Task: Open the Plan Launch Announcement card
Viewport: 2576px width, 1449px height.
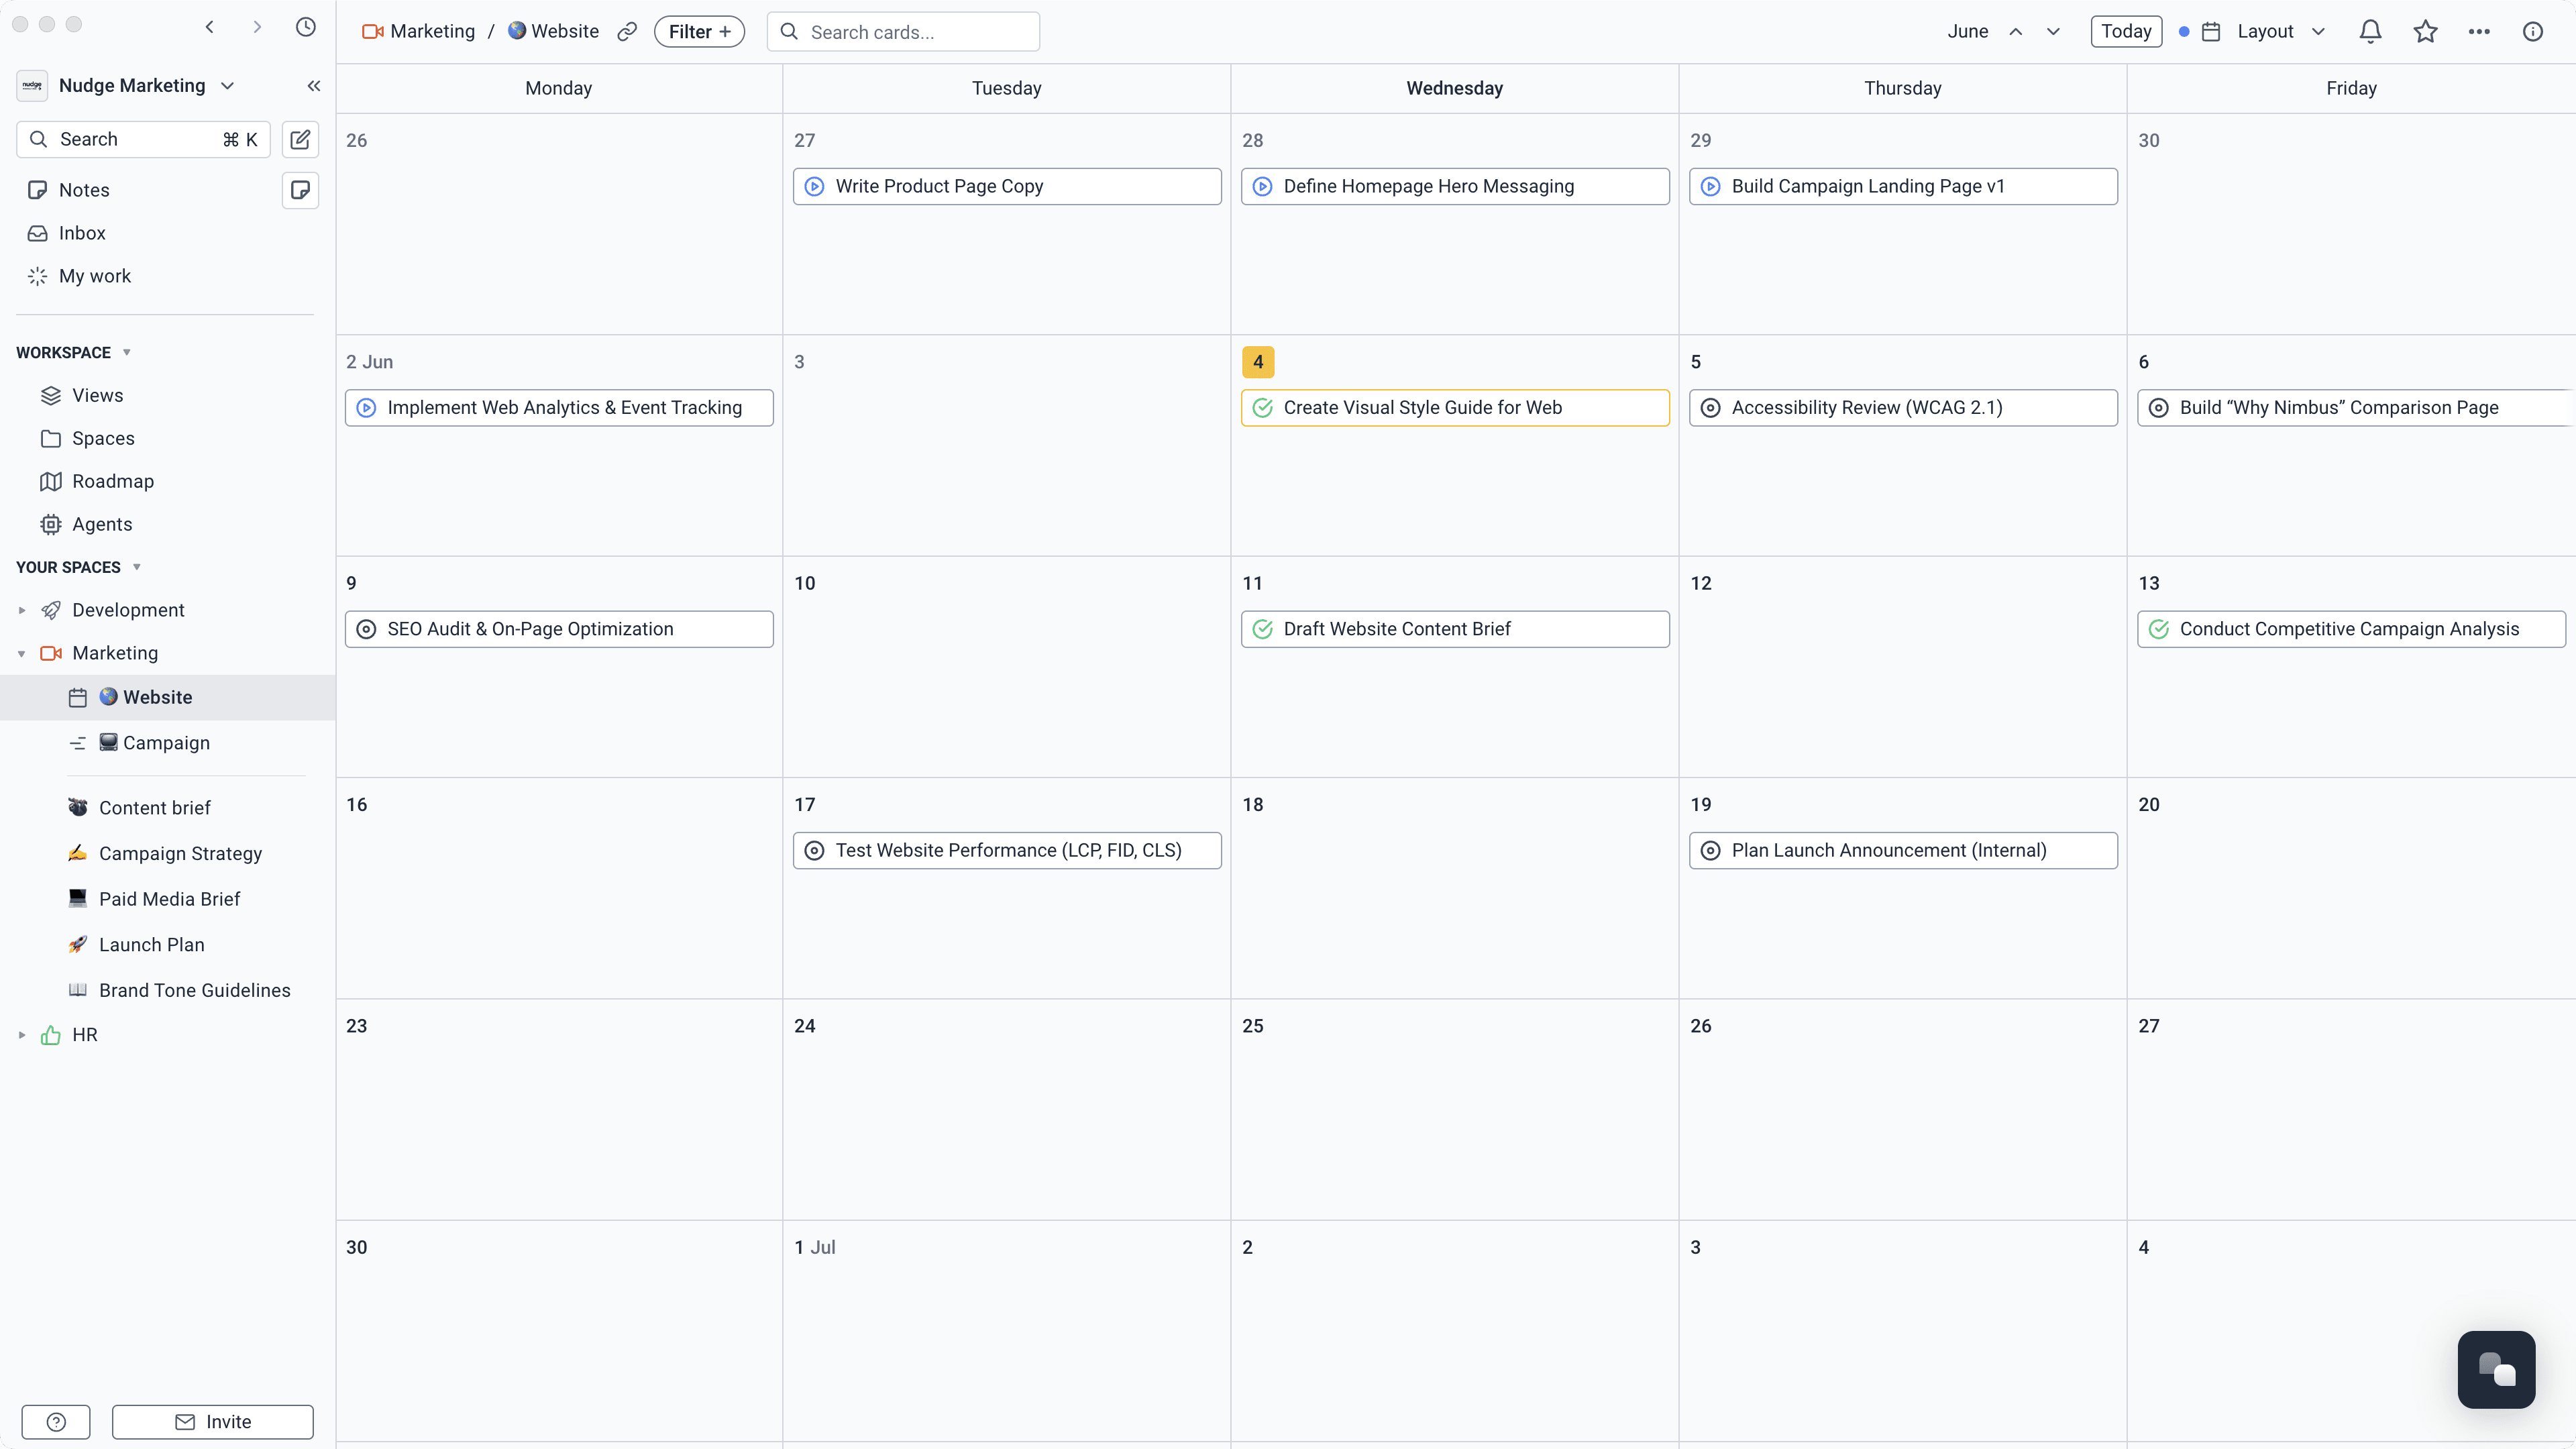Action: 1903,851
